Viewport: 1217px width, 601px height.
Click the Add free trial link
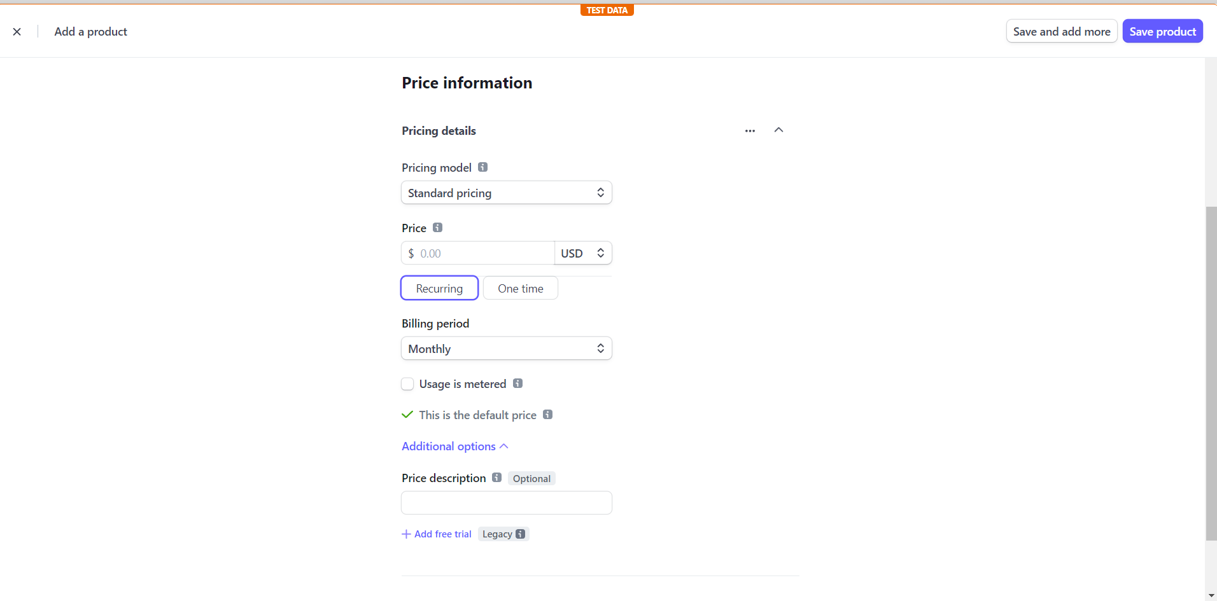pos(437,534)
